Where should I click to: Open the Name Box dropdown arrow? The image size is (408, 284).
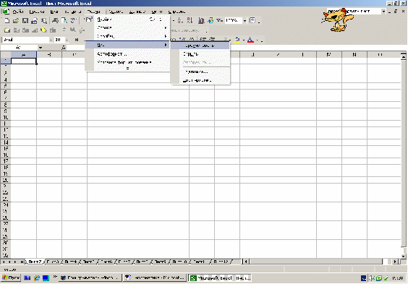pyautogui.click(x=41, y=48)
